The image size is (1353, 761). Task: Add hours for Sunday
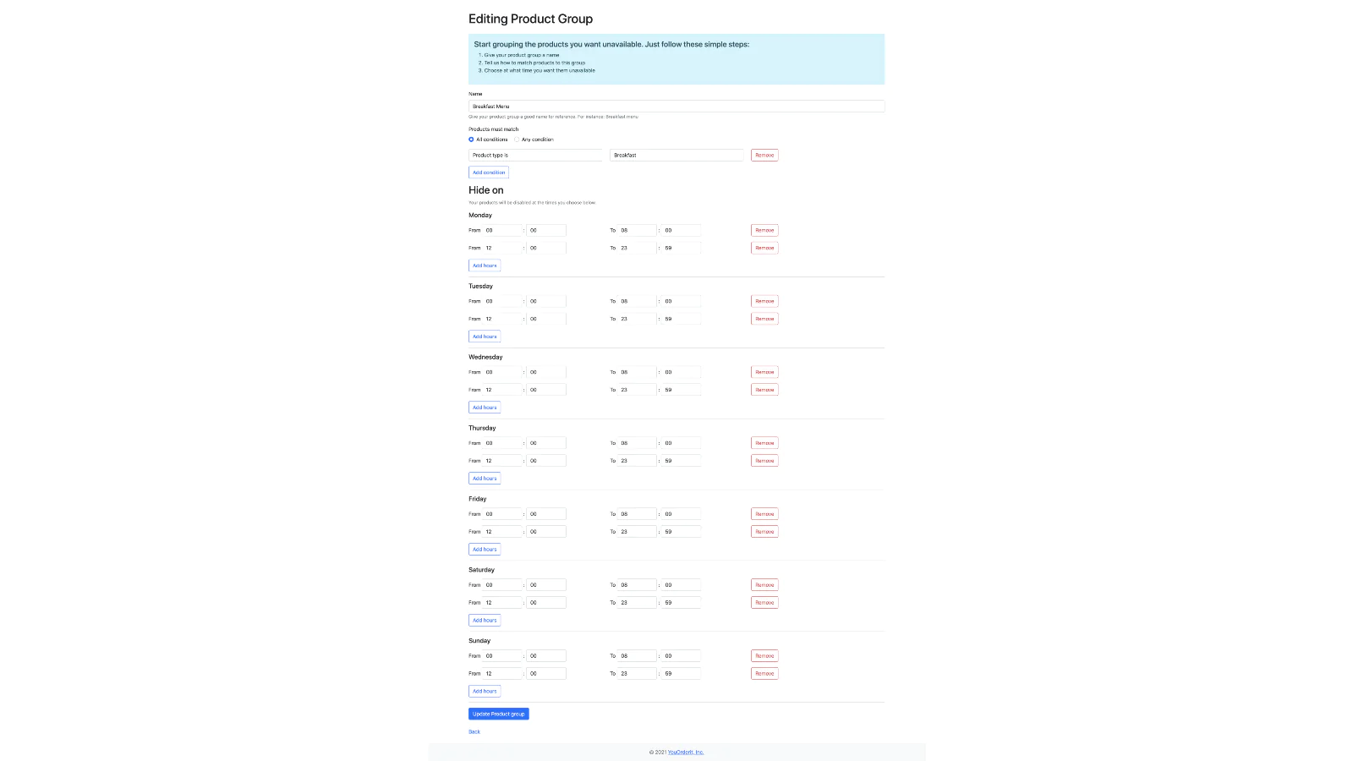(485, 692)
